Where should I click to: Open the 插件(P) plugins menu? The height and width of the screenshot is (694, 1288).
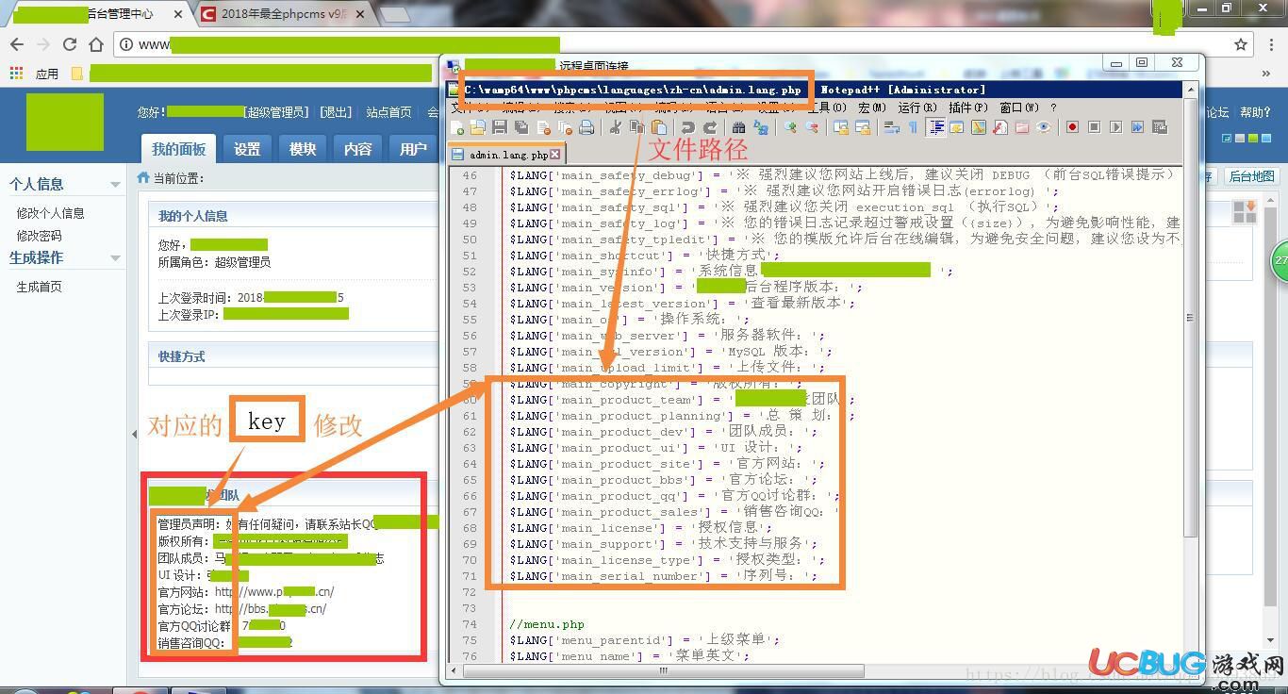(x=967, y=107)
